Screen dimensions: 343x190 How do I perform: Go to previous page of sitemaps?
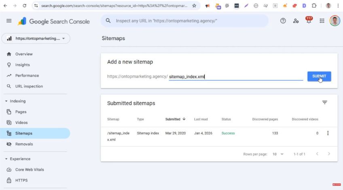[317, 154]
